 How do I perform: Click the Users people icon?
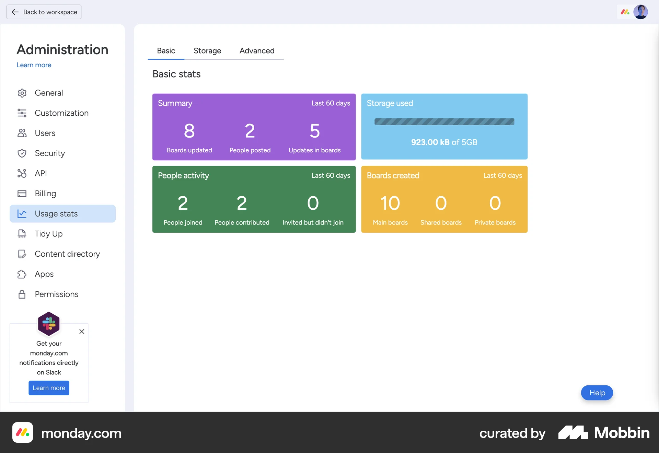(22, 133)
